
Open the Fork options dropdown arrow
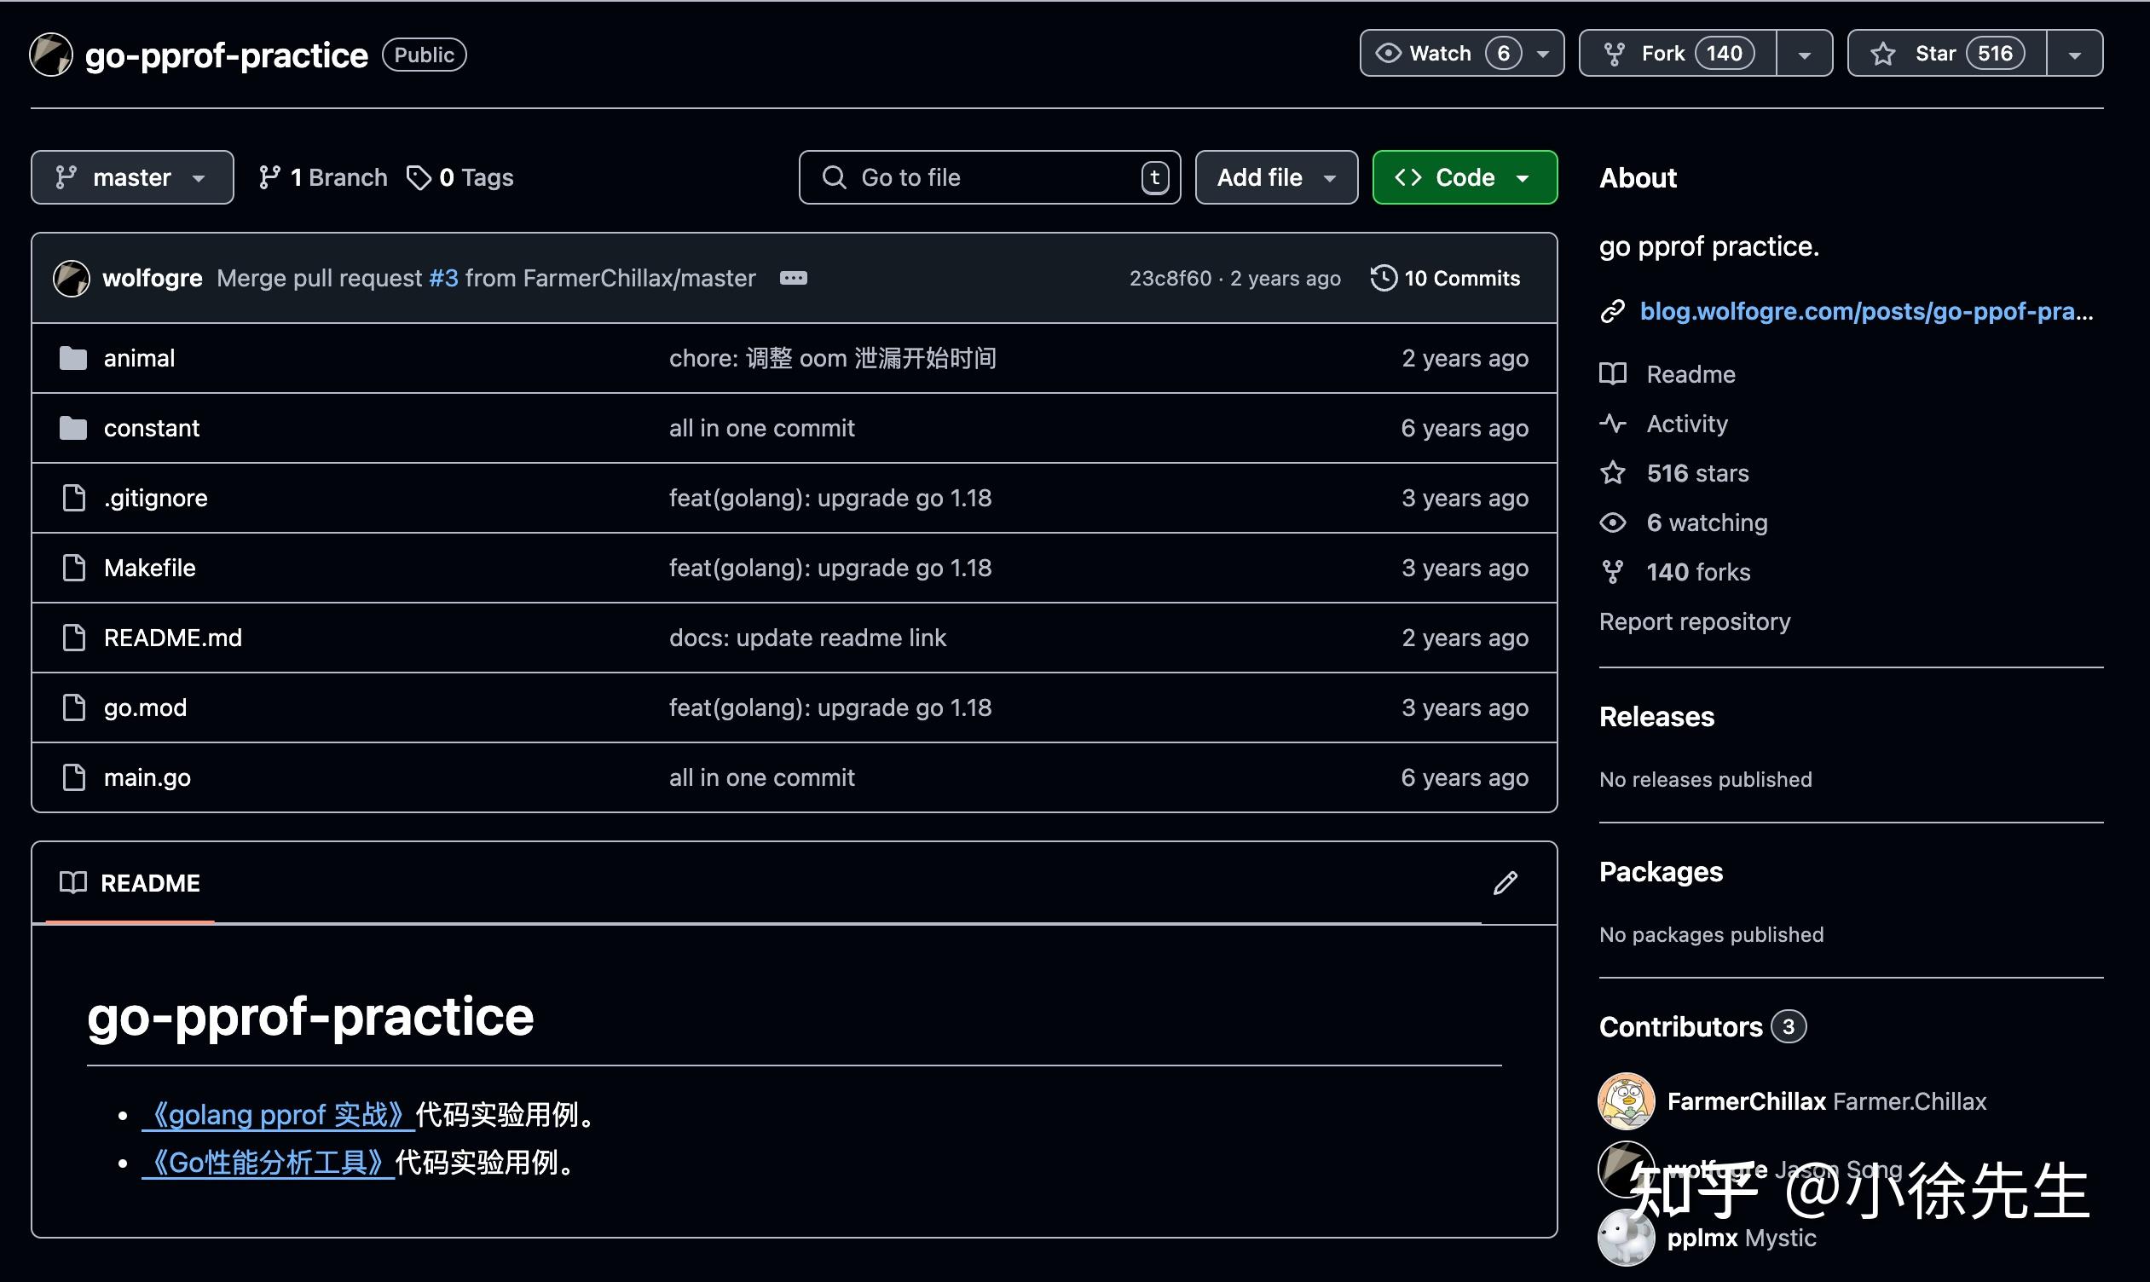click(x=1805, y=54)
